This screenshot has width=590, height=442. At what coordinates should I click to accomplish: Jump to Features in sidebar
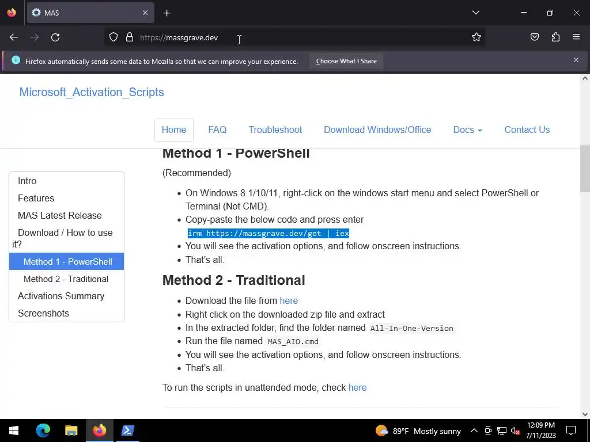tap(36, 198)
